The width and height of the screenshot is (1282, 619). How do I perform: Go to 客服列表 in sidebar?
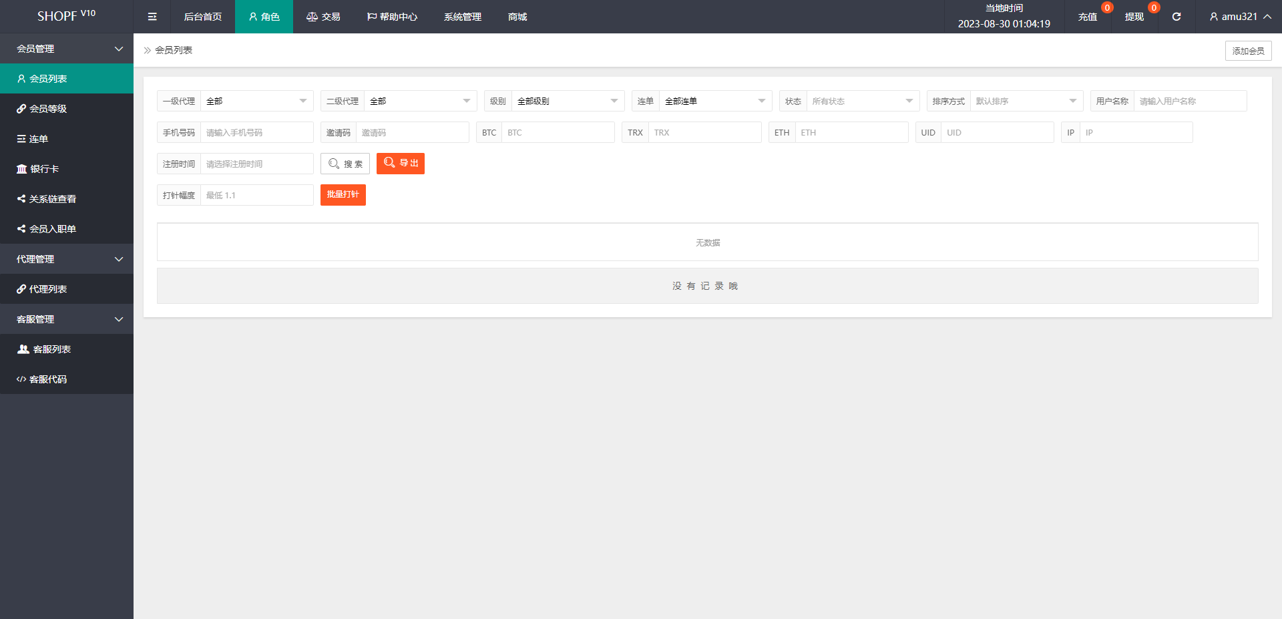click(x=51, y=349)
